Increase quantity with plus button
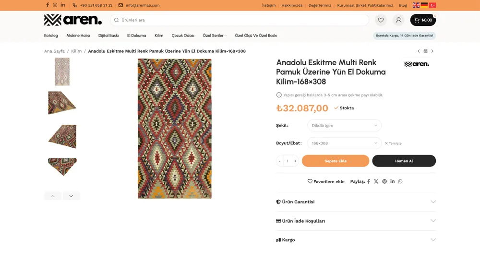Screen dimensions: 480x259 (x=295, y=161)
